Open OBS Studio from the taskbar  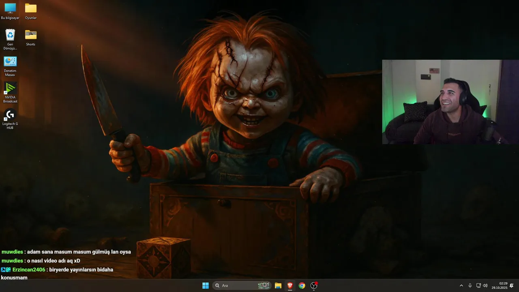click(x=314, y=286)
